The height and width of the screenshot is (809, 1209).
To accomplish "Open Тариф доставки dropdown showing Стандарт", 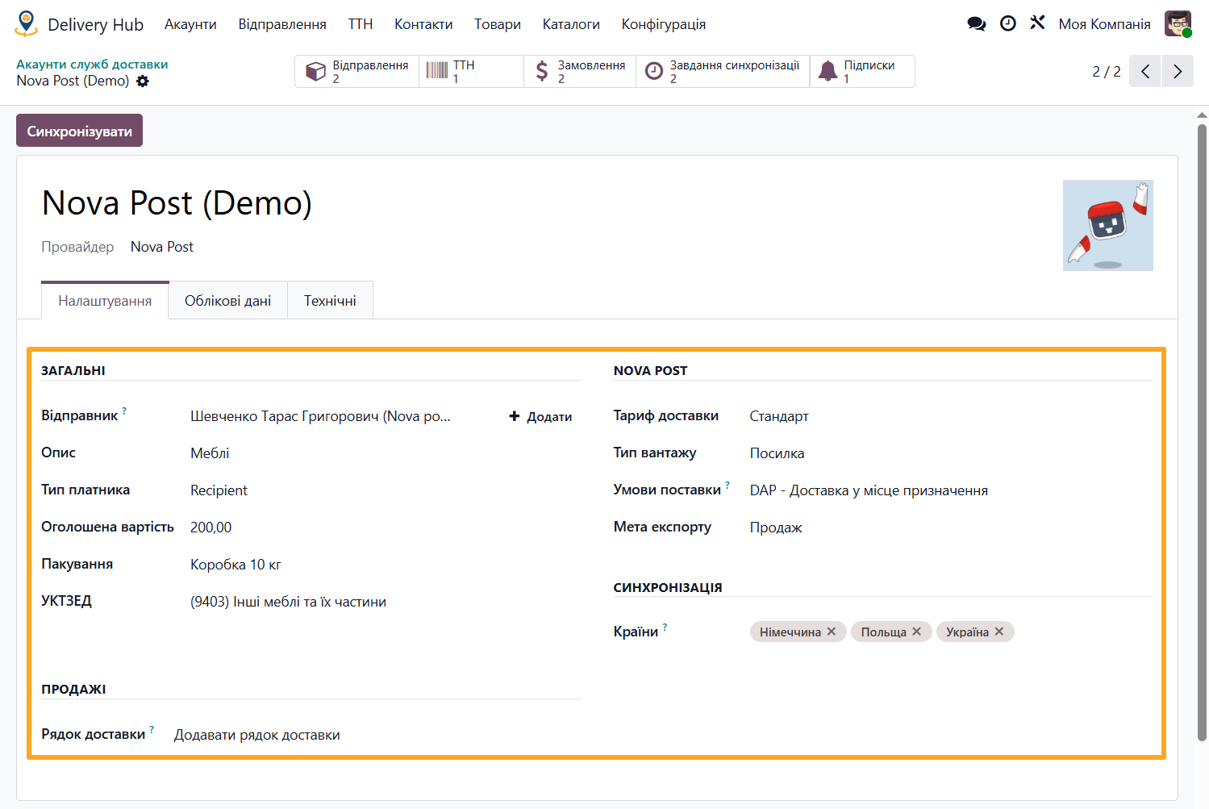I will (952, 416).
